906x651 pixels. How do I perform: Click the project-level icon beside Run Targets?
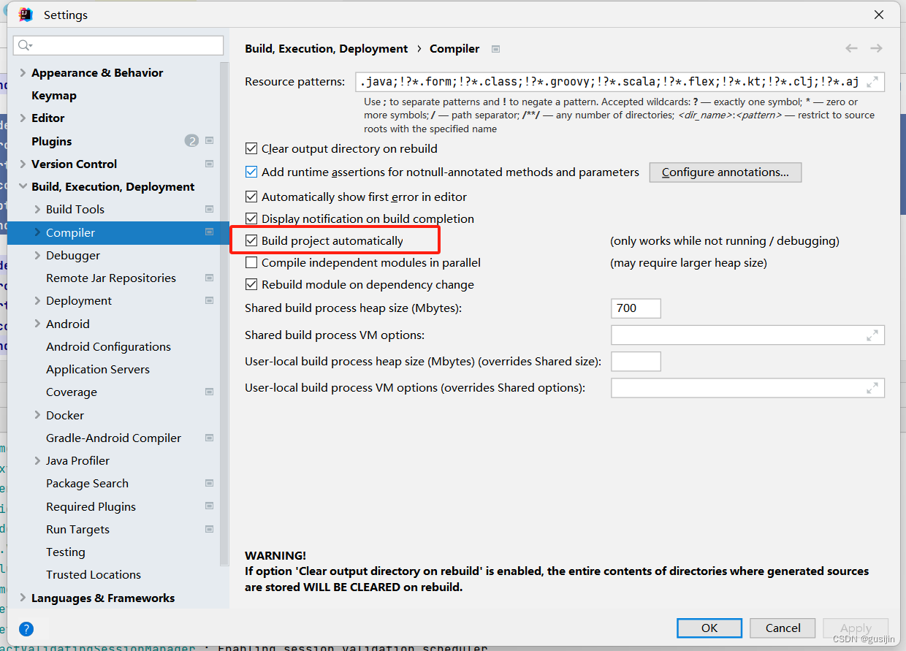point(210,529)
